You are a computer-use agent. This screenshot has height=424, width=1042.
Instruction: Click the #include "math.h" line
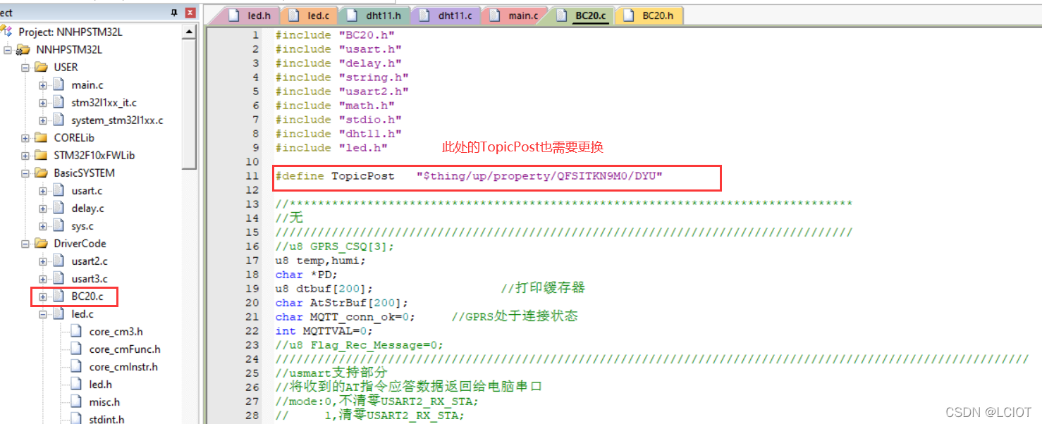click(335, 106)
